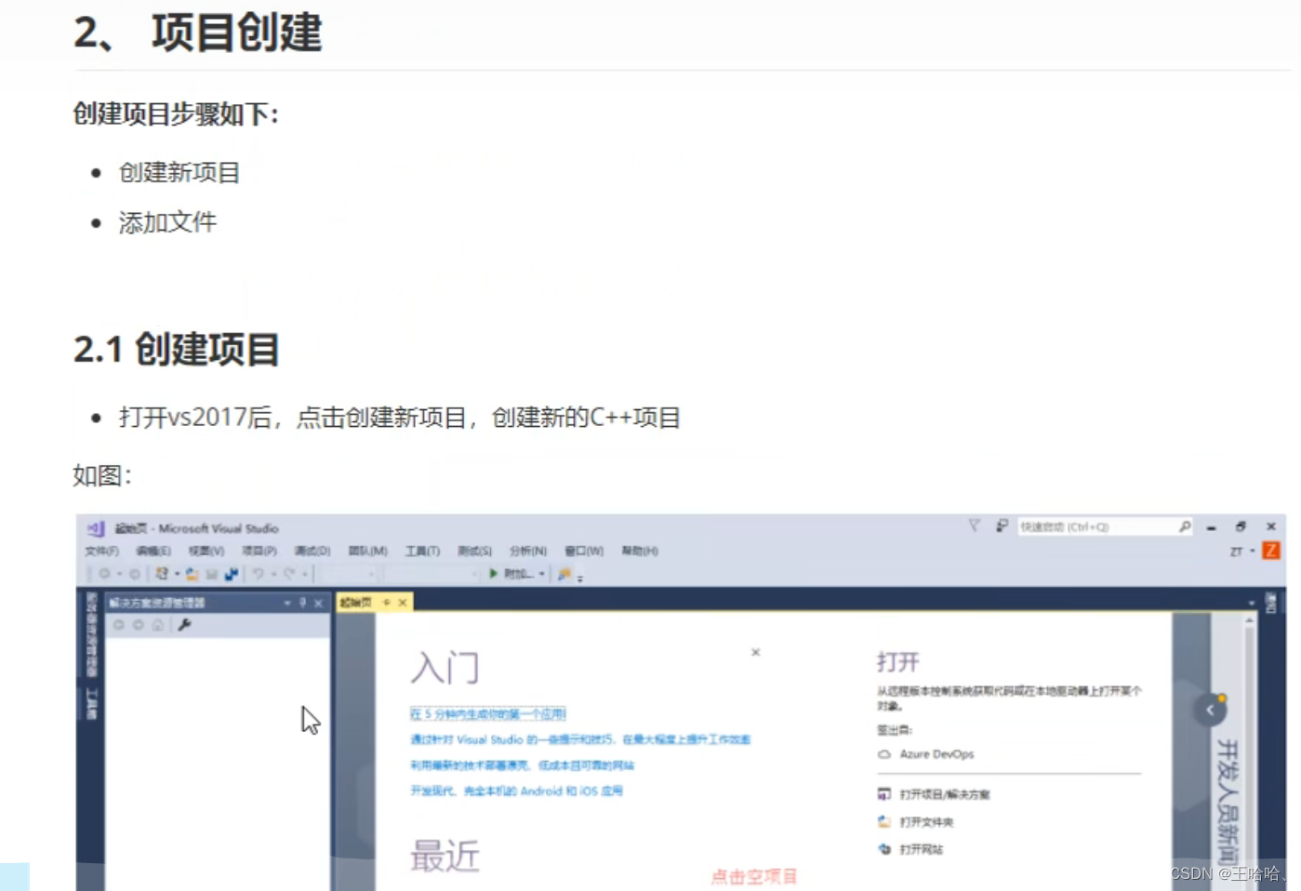Image resolution: width=1301 pixels, height=891 pixels.
Task: Click the Start Page vertical scrollbar
Action: [1249, 751]
